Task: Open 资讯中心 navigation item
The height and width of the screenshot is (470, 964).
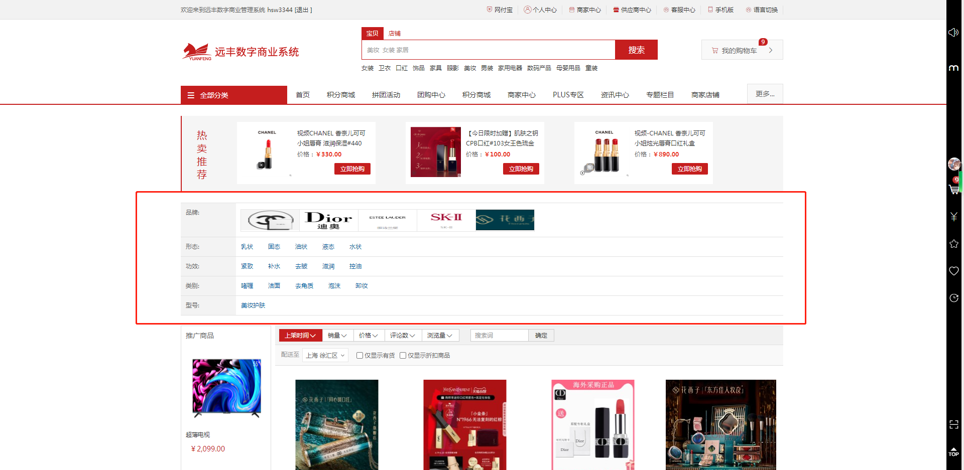Action: click(615, 95)
